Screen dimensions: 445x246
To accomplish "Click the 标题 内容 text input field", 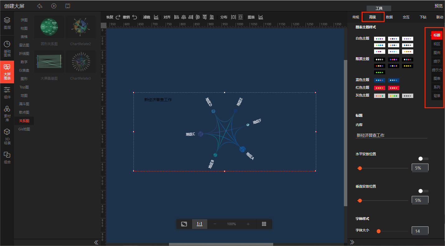I will click(x=391, y=135).
